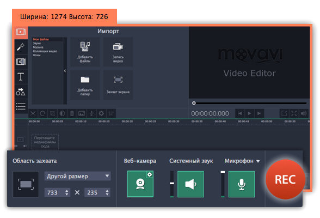Viewport: 320px width, 218px height.
Task: Switch preview to full screen
Action: click(294, 113)
